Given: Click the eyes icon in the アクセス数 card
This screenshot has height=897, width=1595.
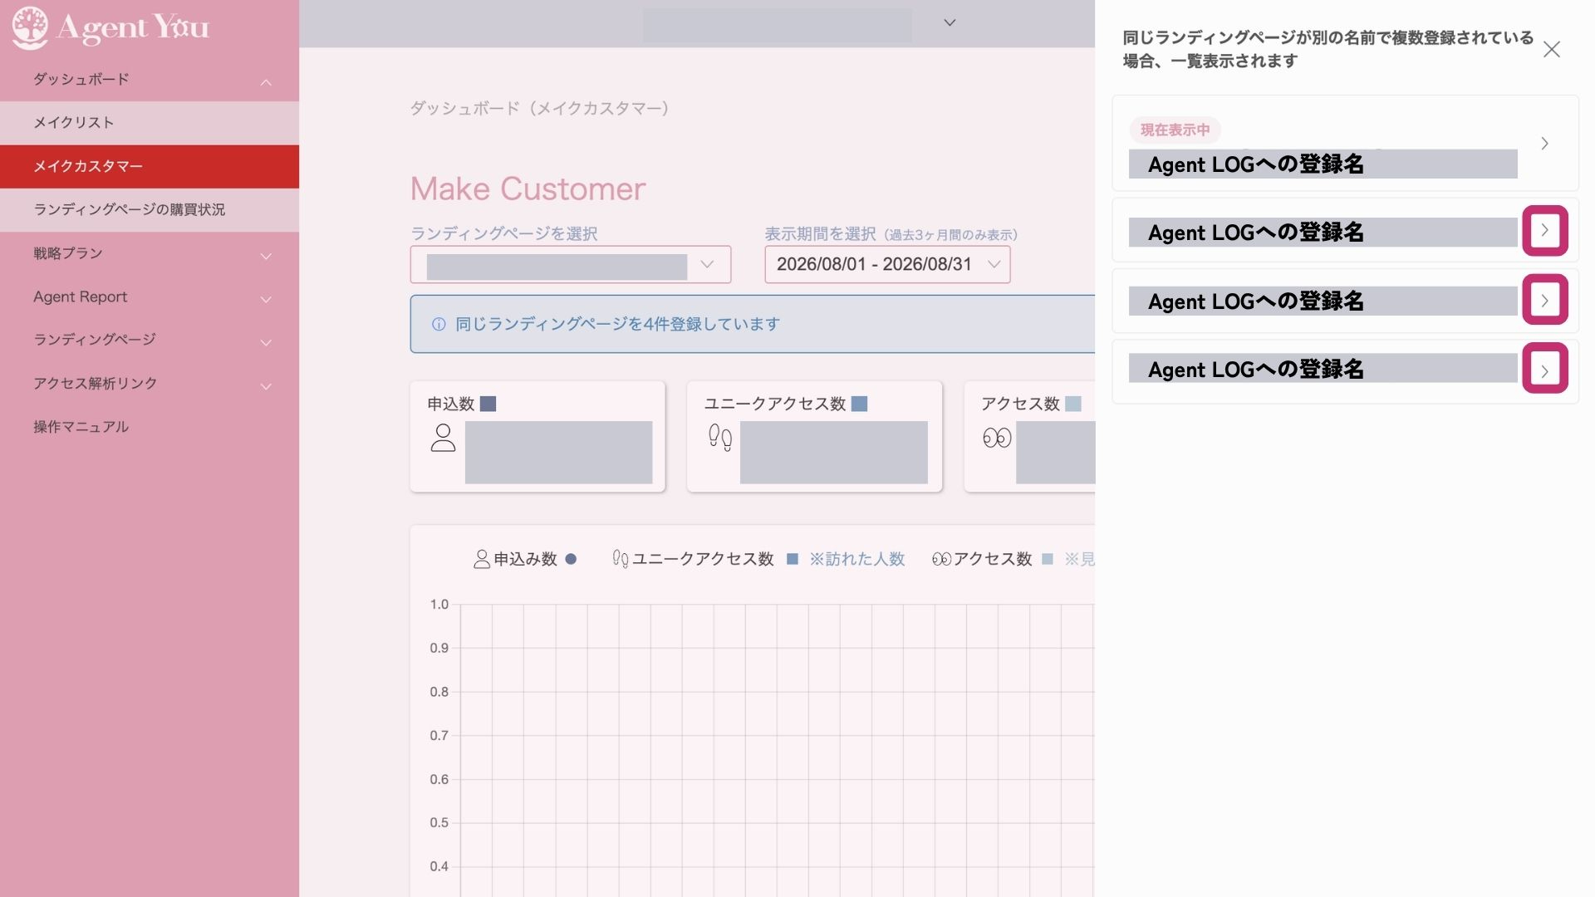Looking at the screenshot, I should click(x=997, y=438).
